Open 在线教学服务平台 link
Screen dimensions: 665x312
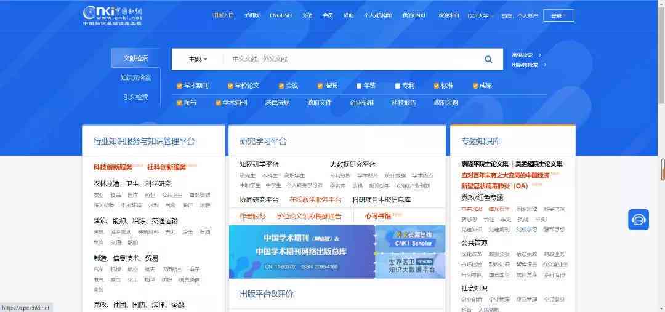[x=315, y=199]
